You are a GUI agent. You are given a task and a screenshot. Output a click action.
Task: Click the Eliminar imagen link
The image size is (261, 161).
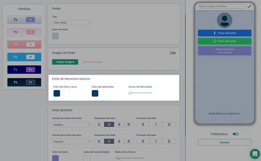coord(92,62)
